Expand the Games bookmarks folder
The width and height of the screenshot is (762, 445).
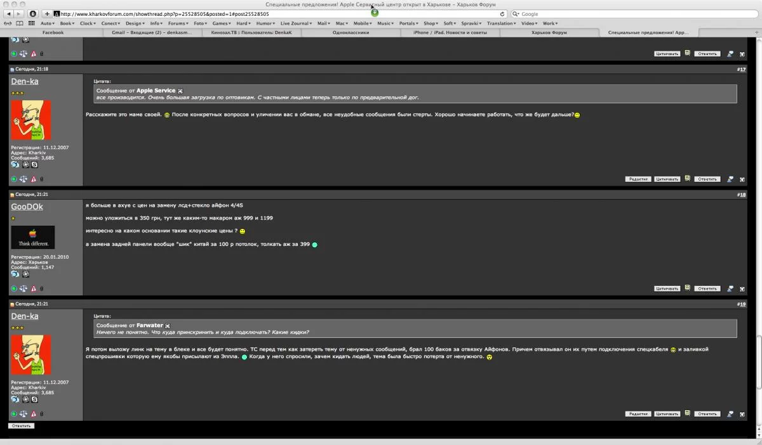[222, 23]
